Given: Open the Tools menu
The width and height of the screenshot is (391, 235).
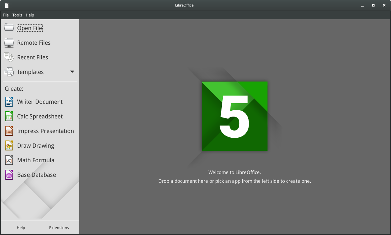Looking at the screenshot, I should 17,15.
